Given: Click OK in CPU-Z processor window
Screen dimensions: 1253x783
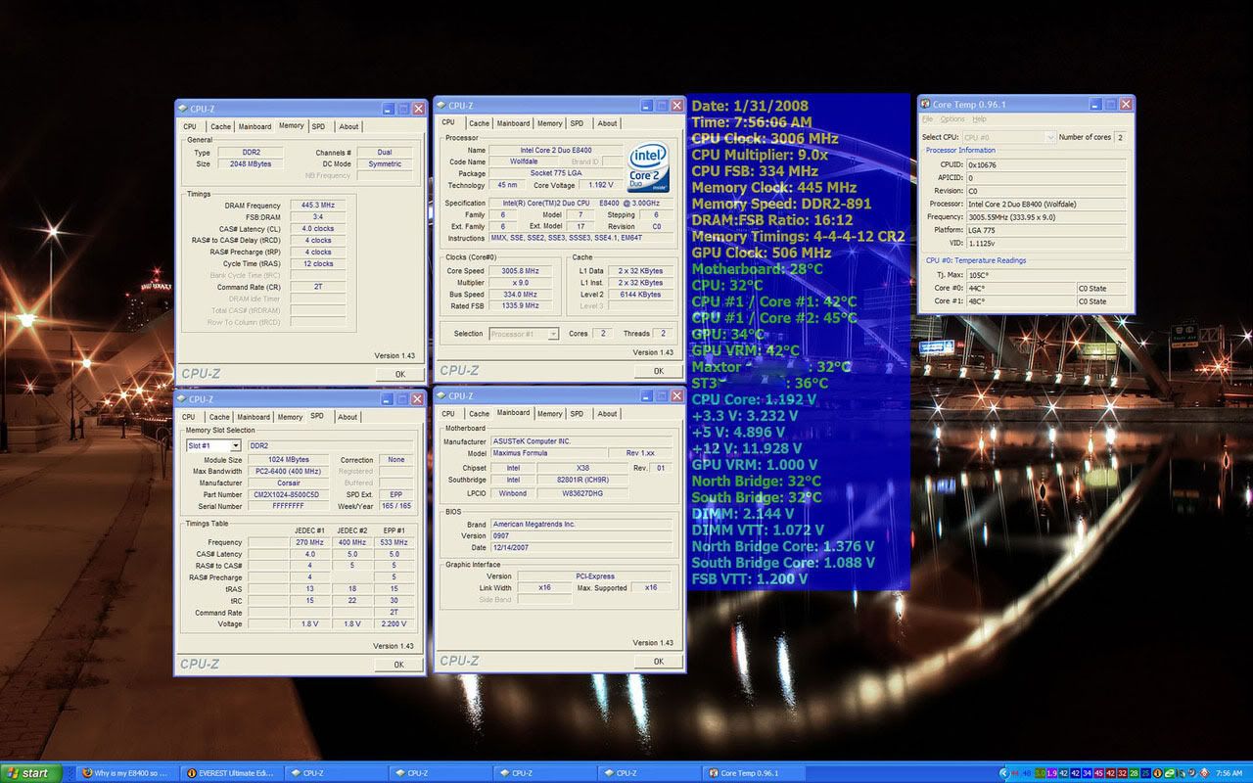Looking at the screenshot, I should [658, 371].
